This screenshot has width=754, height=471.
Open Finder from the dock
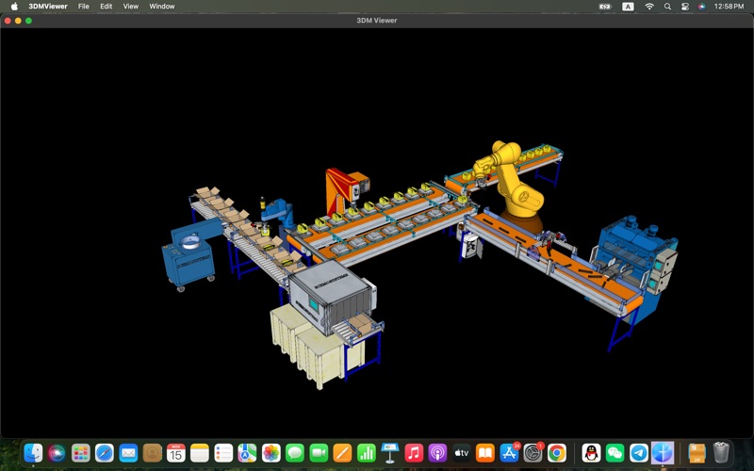click(33, 453)
